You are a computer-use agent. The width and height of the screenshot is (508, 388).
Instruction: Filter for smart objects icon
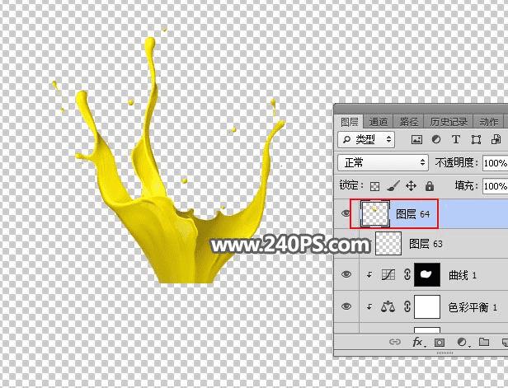[496, 140]
